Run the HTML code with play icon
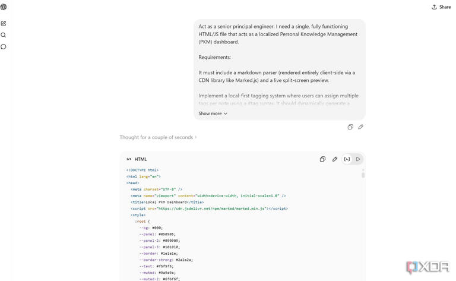Image resolution: width=456 pixels, height=281 pixels. coord(358,159)
